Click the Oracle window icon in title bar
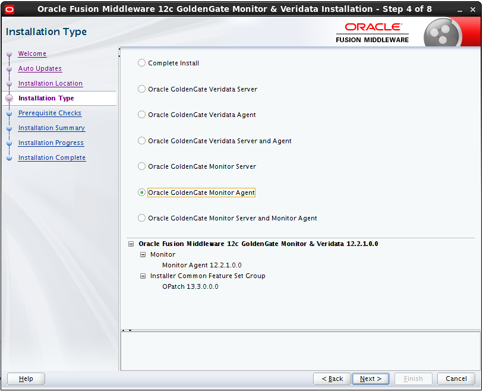The width and height of the screenshot is (483, 391). coord(10,10)
